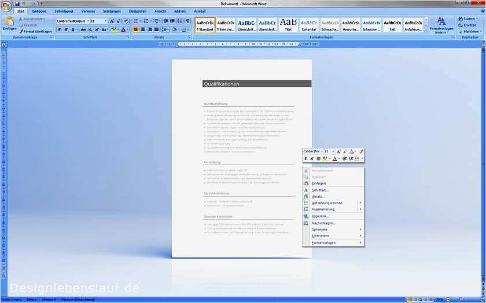Apply subscript formatting in the ribbon
The width and height of the screenshot is (486, 303).
point(90,29)
